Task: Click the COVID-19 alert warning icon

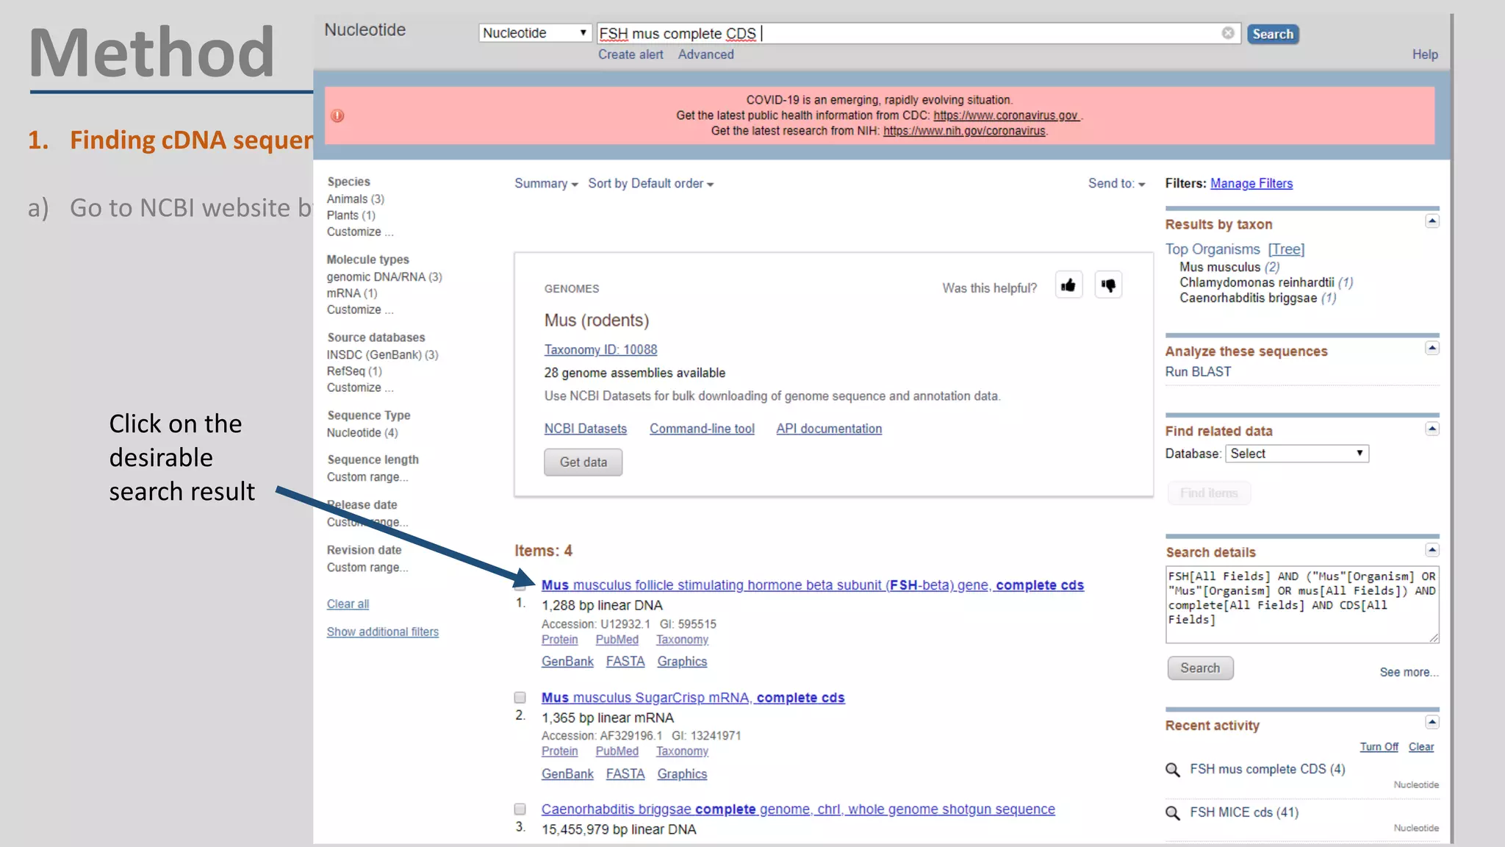Action: (x=337, y=115)
